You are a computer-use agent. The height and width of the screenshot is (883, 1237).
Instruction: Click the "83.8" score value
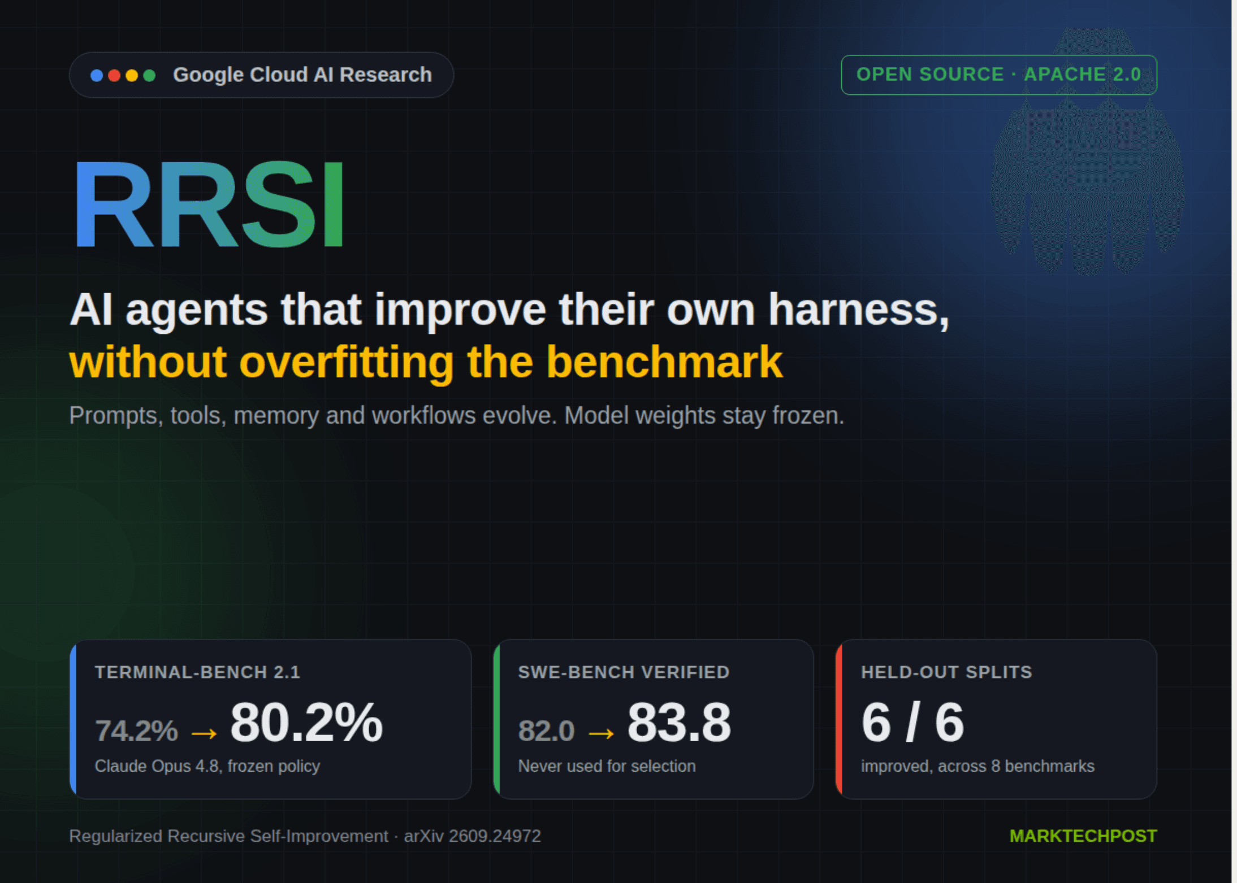(x=679, y=723)
